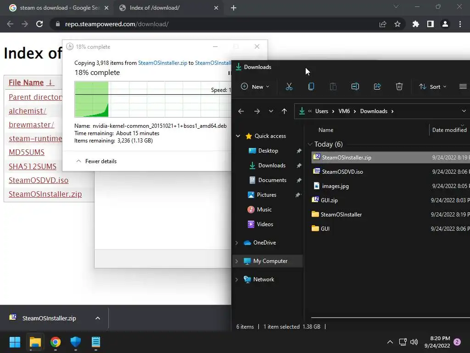Open the alchemist/ directory link

click(27, 111)
